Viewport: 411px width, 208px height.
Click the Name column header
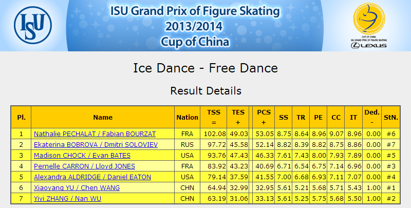pos(103,117)
